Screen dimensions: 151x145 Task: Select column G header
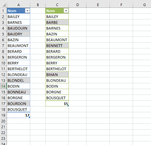(142, 5)
